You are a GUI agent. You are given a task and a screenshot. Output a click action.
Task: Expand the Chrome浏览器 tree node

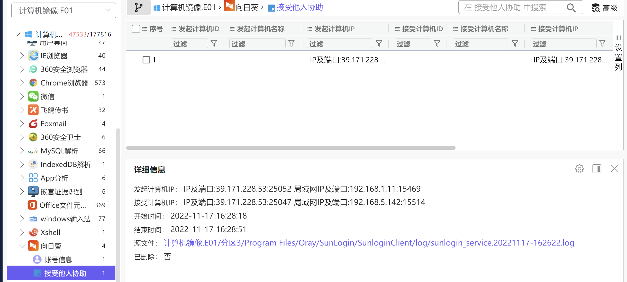22,83
